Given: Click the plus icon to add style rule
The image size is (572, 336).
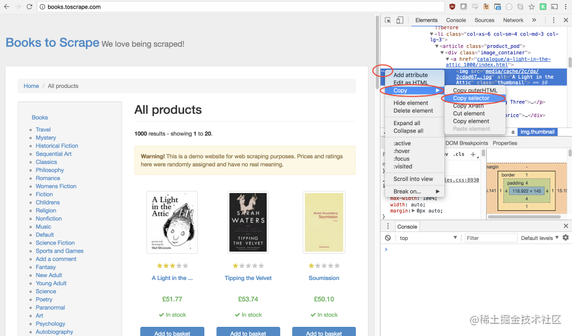Looking at the screenshot, I should click(x=473, y=154).
